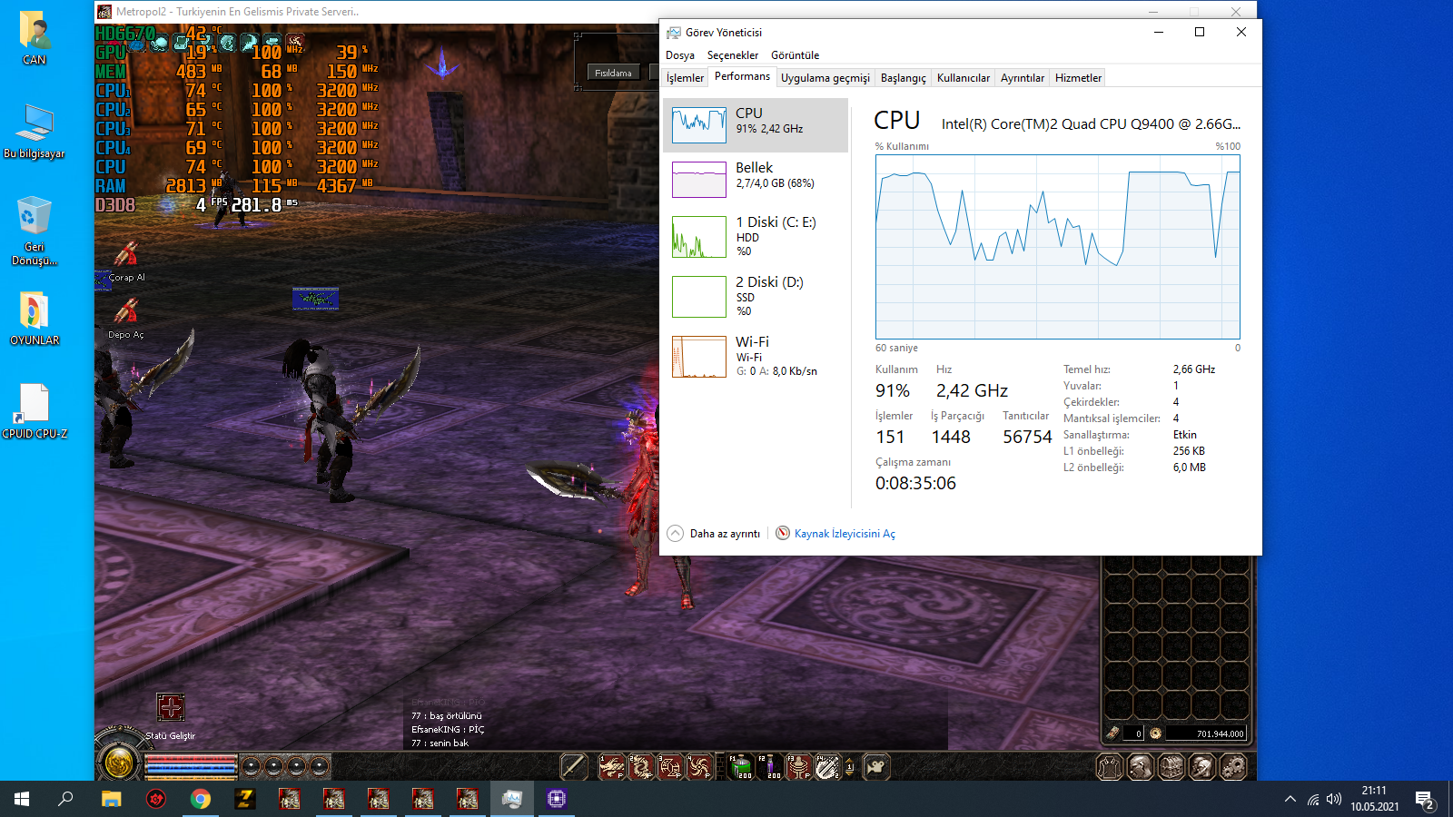Click the yellow Z app in taskbar

pos(245,799)
